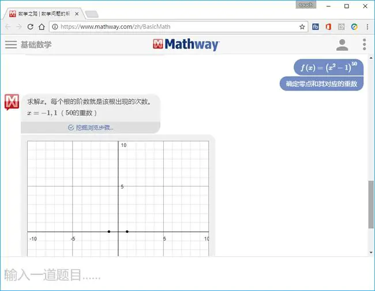Click the fb extension icon in toolbar
This screenshot has height=291, width=375.
click(x=316, y=27)
